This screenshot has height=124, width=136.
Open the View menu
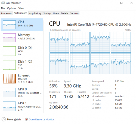click(21, 8)
